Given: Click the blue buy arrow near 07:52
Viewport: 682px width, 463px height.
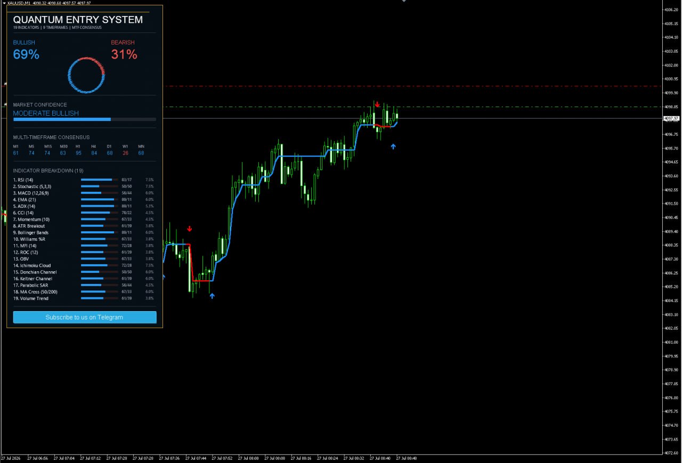Looking at the screenshot, I should (x=212, y=296).
